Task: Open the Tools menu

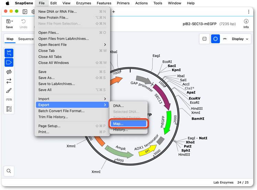Action: [158, 3]
